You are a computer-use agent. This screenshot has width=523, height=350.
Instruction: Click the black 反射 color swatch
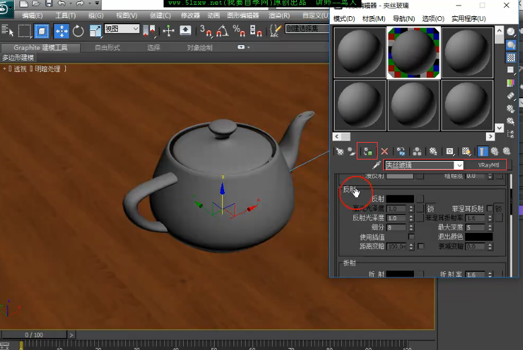pyautogui.click(x=399, y=199)
